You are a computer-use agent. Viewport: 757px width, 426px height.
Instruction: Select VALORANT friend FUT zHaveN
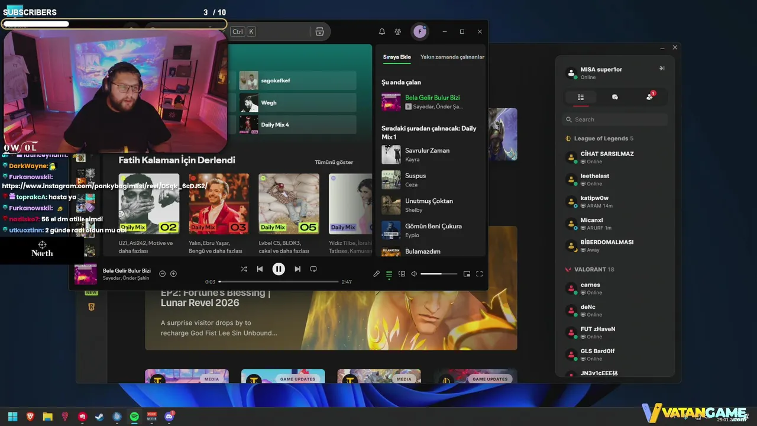tap(614, 333)
